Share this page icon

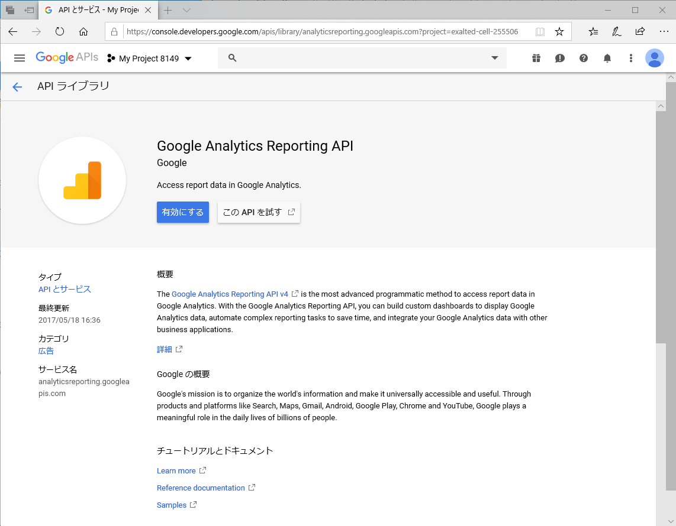[x=640, y=31]
